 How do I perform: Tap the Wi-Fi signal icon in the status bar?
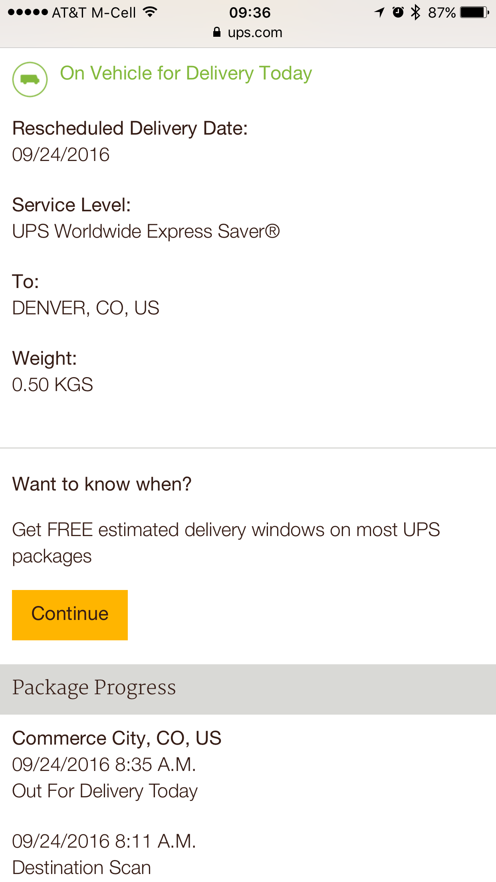point(150,12)
